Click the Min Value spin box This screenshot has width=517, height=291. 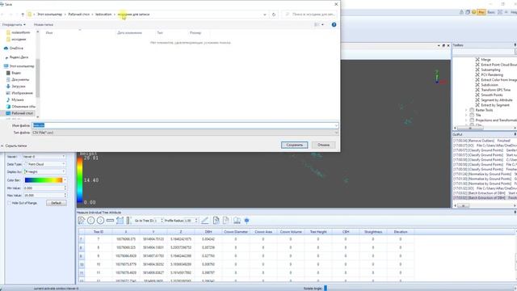44,188
